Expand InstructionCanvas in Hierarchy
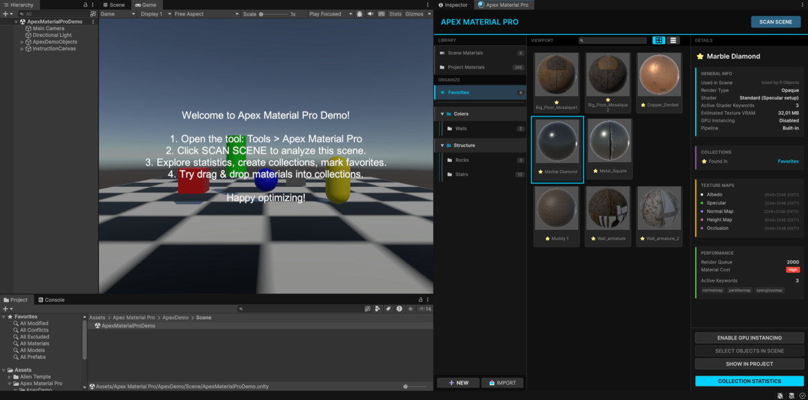 (22, 48)
